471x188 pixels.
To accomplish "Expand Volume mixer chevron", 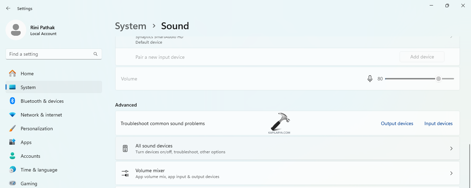I will 451,173.
